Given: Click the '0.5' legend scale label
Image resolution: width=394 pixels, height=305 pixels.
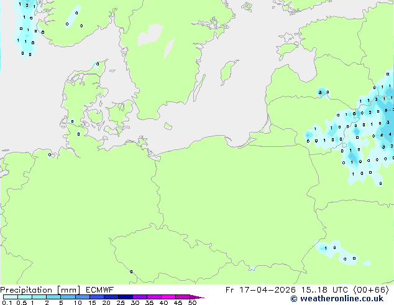Looking at the screenshot, I should tap(21, 303).
